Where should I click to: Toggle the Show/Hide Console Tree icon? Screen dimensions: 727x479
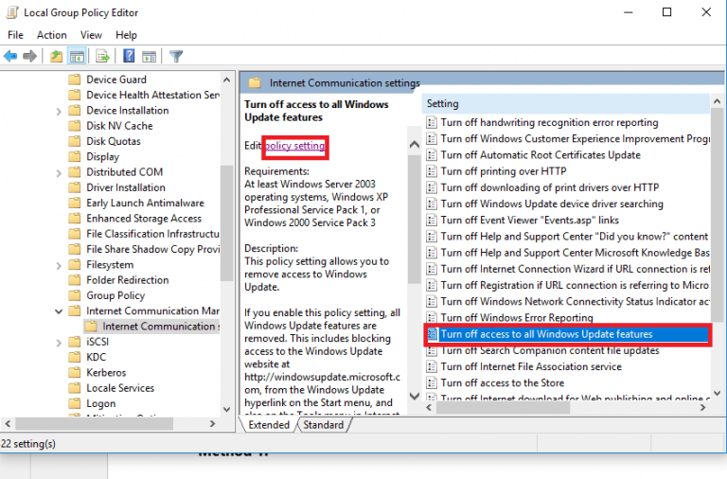pyautogui.click(x=77, y=57)
